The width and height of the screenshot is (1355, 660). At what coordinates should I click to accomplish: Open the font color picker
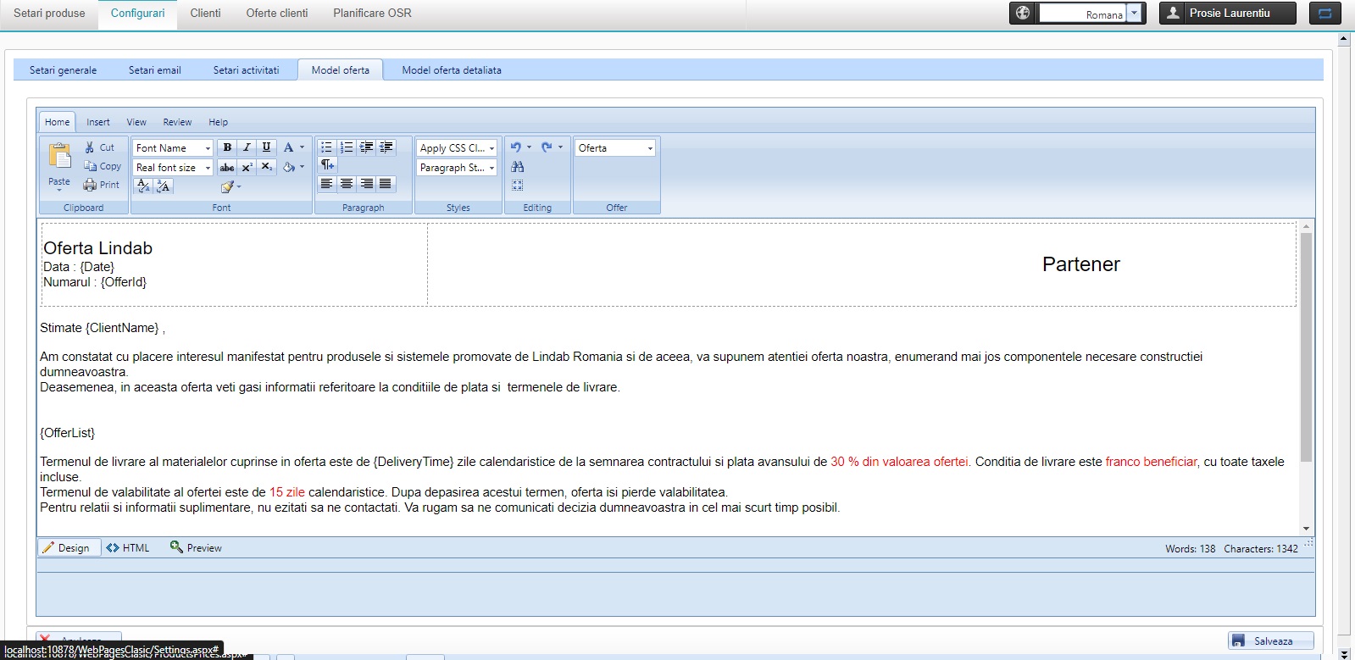coord(289,147)
